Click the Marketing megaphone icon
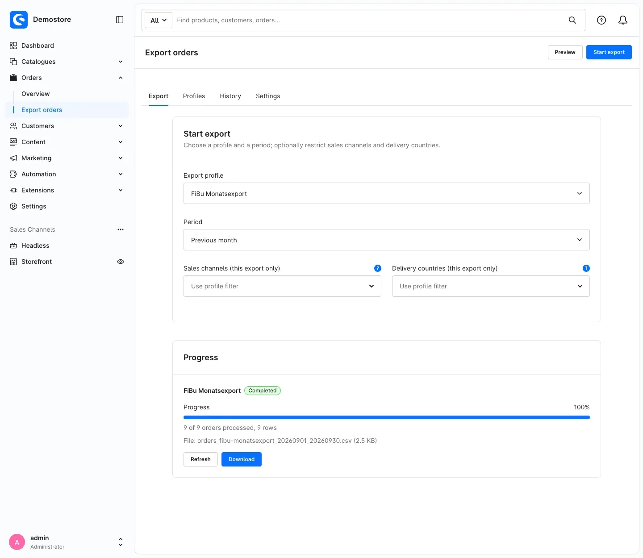Screen dimensions: 643x558 point(13,158)
